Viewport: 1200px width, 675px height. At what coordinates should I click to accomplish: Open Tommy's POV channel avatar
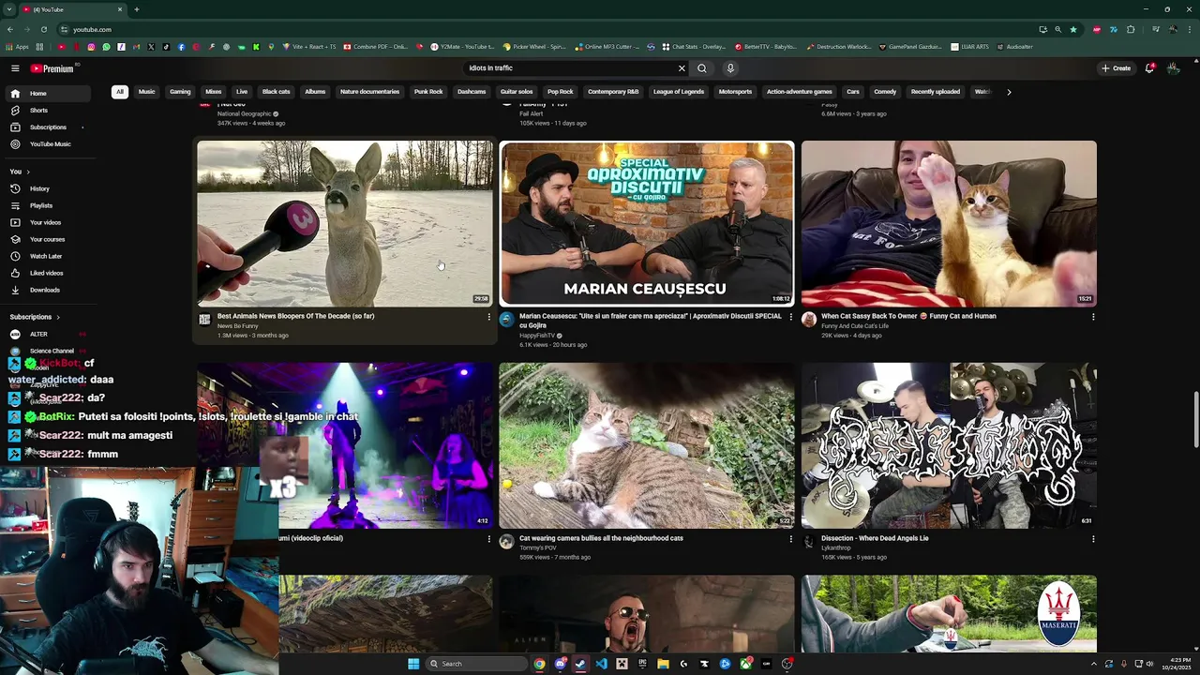point(506,542)
